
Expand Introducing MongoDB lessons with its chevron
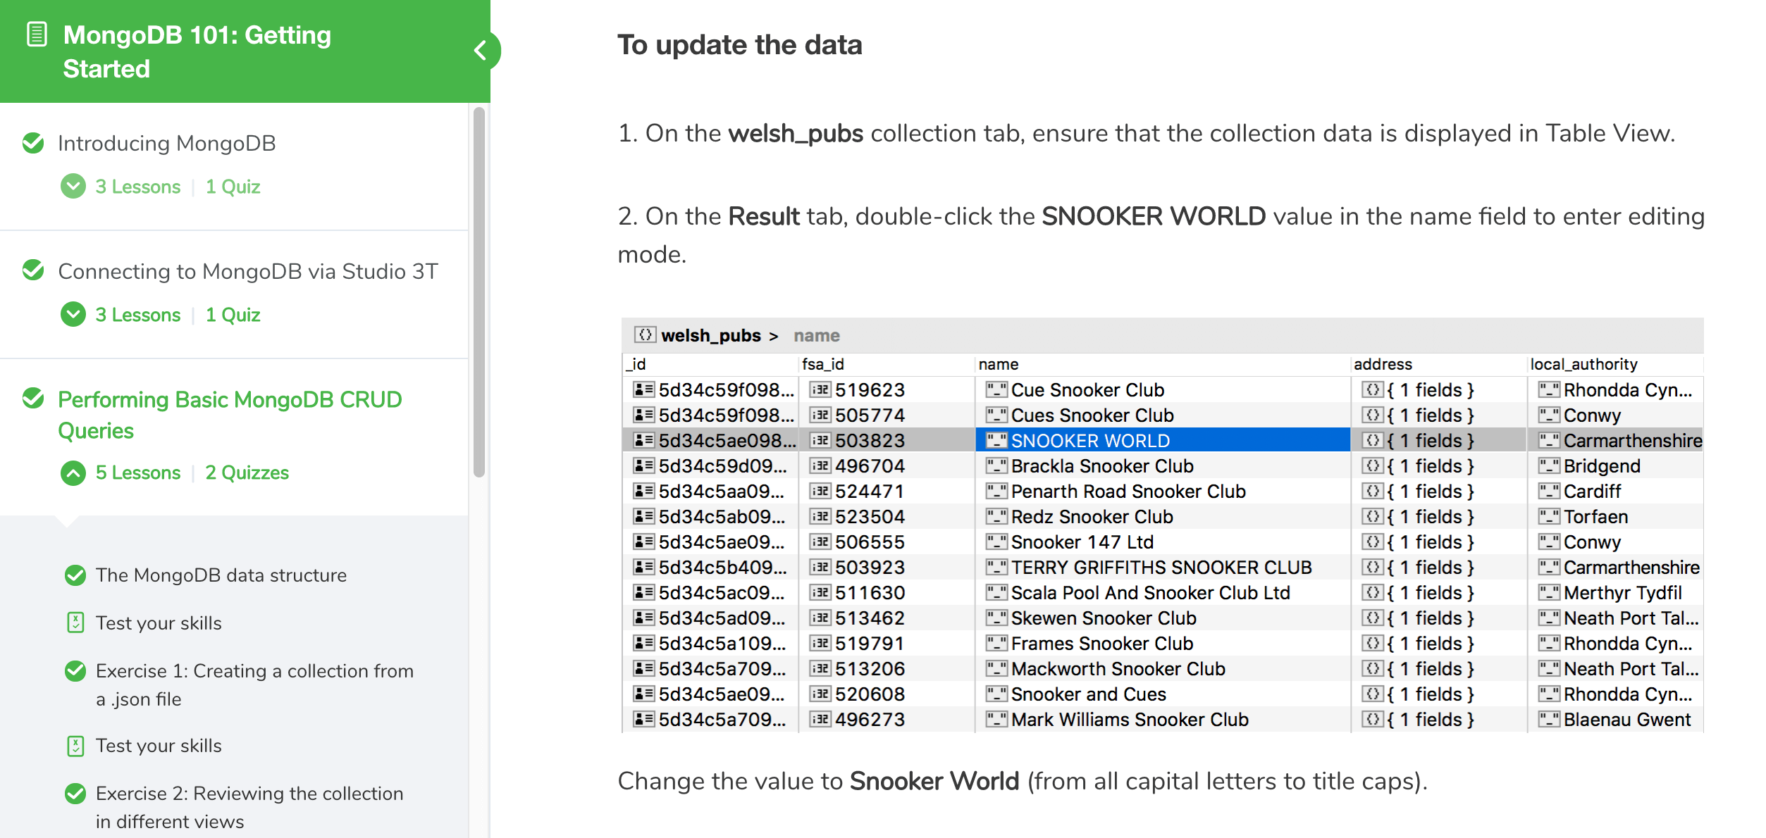73,186
